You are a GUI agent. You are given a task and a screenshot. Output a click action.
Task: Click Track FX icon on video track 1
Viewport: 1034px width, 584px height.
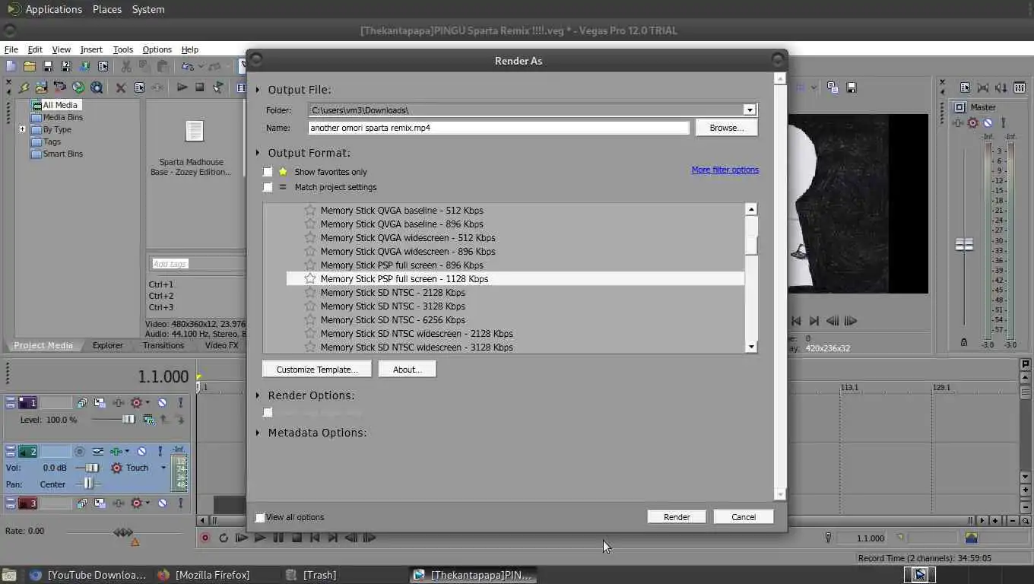tap(119, 402)
